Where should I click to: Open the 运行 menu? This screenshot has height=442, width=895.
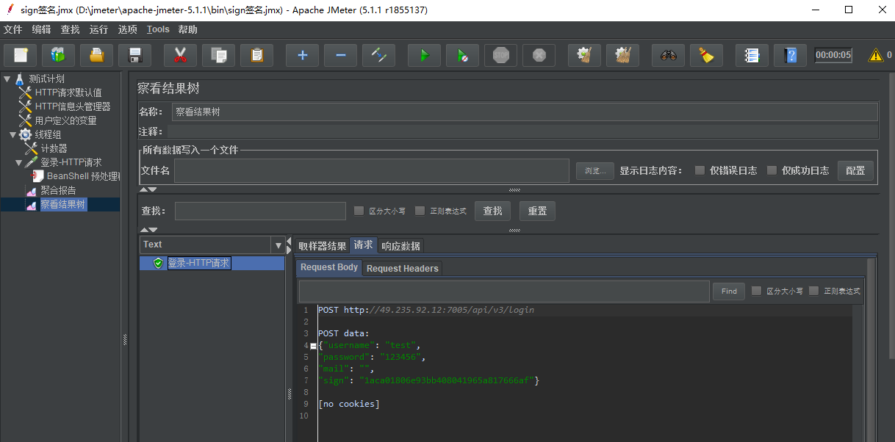click(98, 29)
